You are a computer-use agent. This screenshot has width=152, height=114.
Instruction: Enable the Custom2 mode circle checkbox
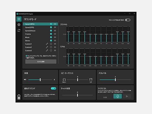(51, 47)
